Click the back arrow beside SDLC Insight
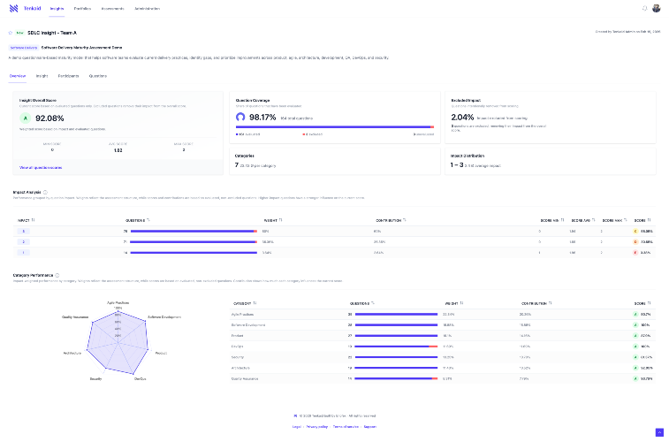The width and height of the screenshot is (669, 442). point(11,32)
